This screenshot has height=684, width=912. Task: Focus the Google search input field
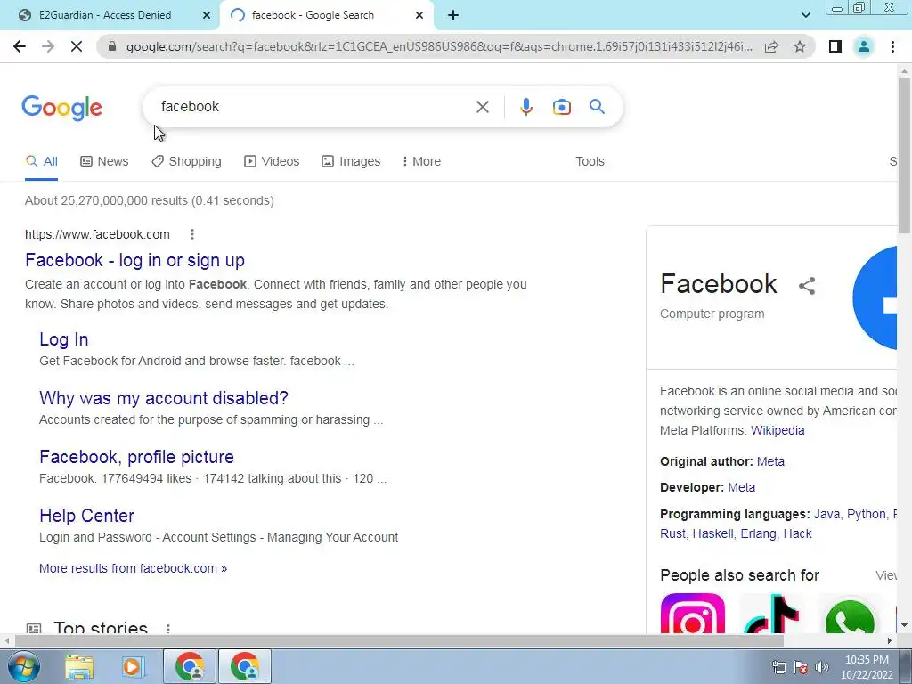[x=314, y=107]
